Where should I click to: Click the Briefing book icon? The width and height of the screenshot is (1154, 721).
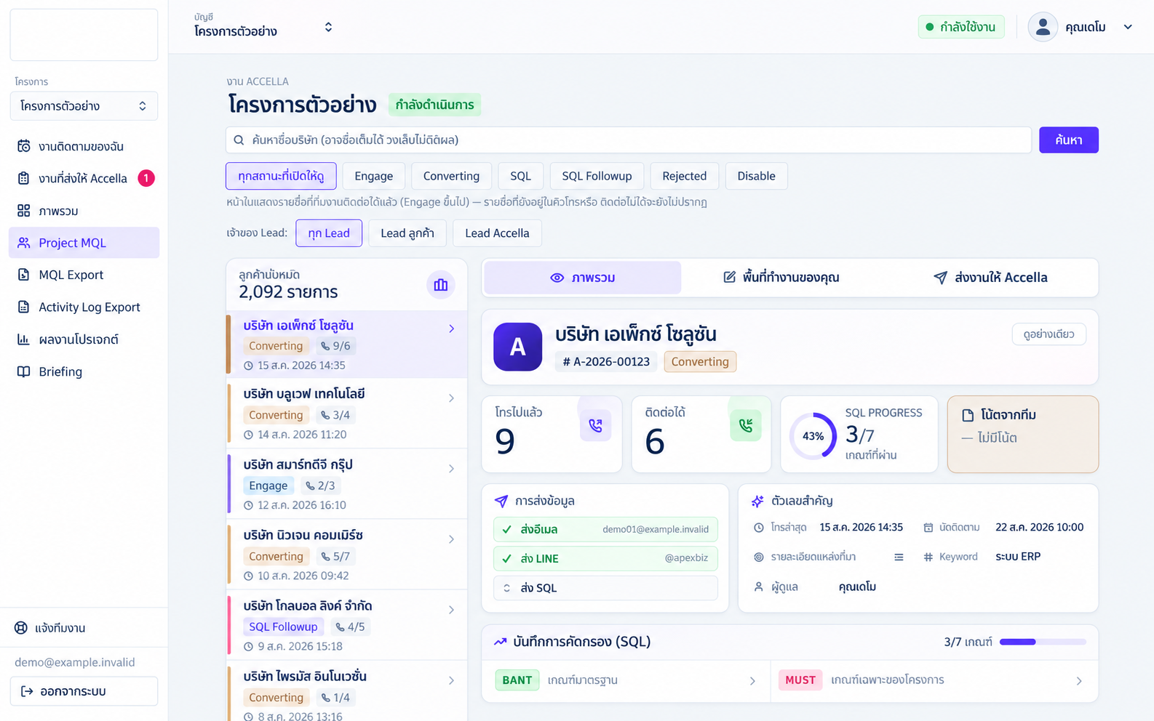tap(24, 371)
